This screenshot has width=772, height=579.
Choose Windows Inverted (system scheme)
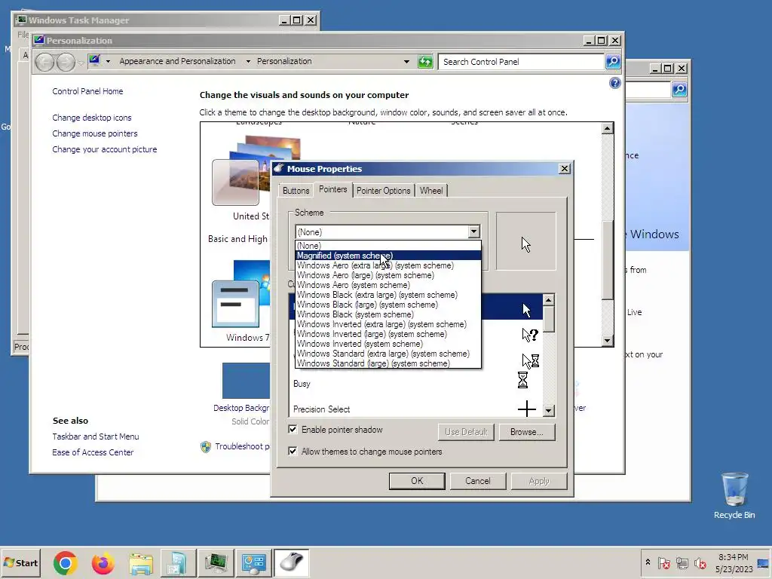point(388,344)
